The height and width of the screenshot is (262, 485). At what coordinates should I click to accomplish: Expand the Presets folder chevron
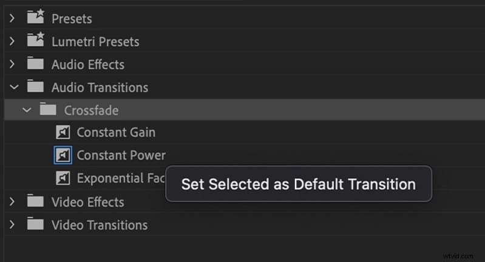click(12, 18)
